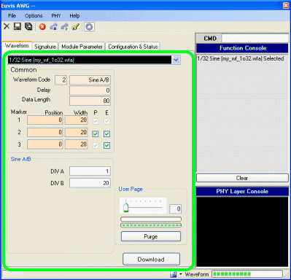
Task: Click marker 2 Position field
Action: [x=45, y=132]
